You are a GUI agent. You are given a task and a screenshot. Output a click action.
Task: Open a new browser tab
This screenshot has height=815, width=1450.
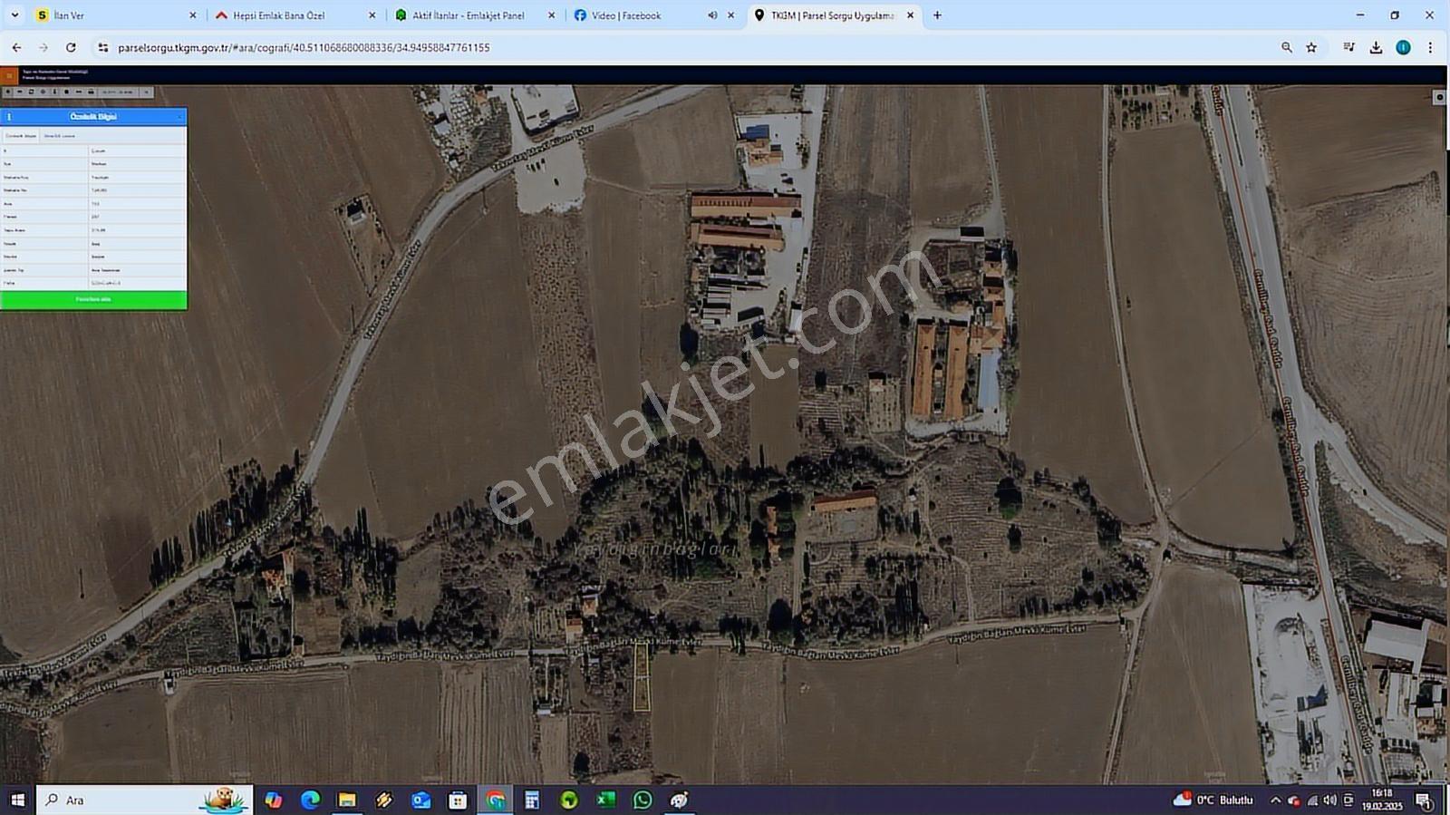937,15
